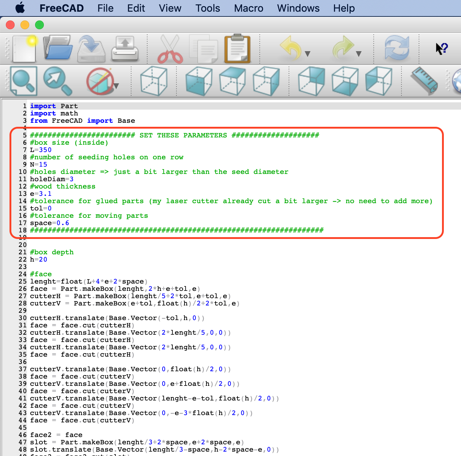Image resolution: width=461 pixels, height=456 pixels.
Task: Open the Tools menu
Action: pos(207,8)
